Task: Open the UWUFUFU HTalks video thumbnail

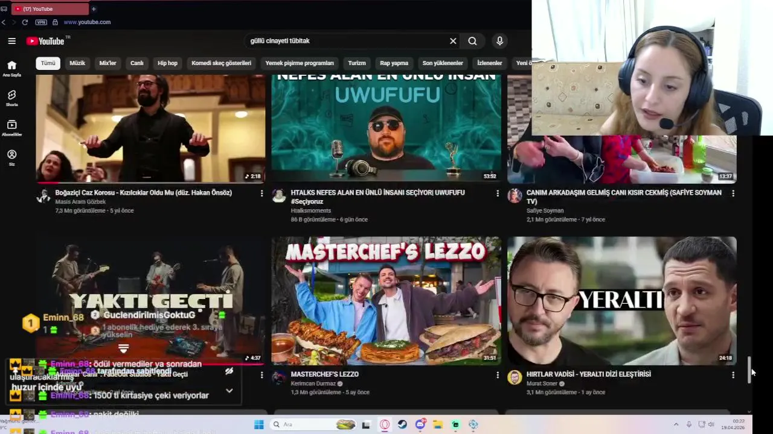Action: click(x=386, y=128)
